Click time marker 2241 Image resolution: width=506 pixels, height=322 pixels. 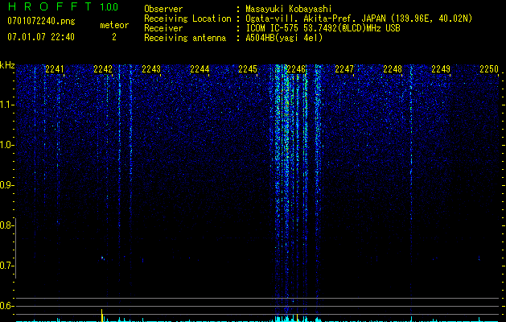point(55,69)
